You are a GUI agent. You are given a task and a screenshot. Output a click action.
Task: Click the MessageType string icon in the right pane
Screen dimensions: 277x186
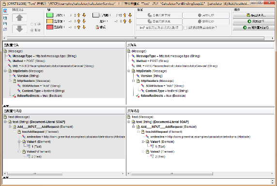pos(133,56)
